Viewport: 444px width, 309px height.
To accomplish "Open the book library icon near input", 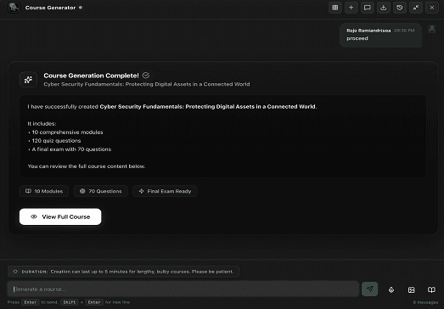I will click(x=431, y=289).
